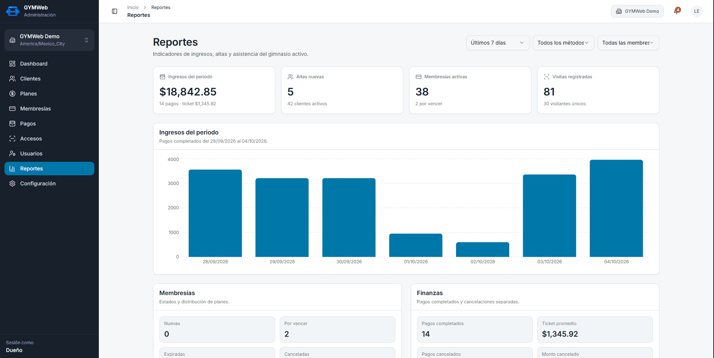Open the Todas las membresías dropdown

coord(628,43)
